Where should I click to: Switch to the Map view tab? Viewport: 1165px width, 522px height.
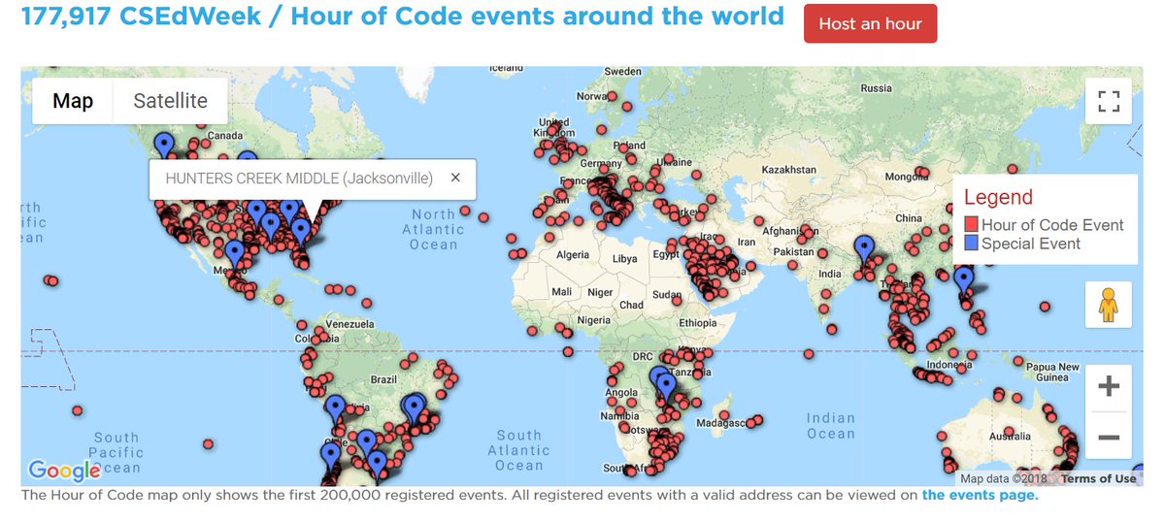coord(73,101)
